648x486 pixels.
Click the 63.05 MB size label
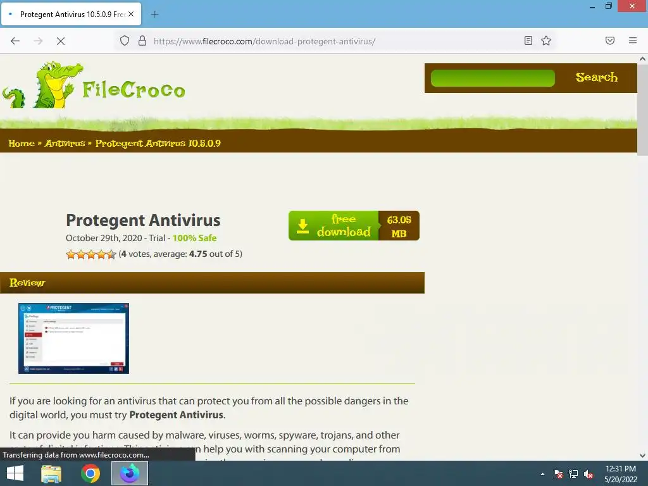pos(399,226)
